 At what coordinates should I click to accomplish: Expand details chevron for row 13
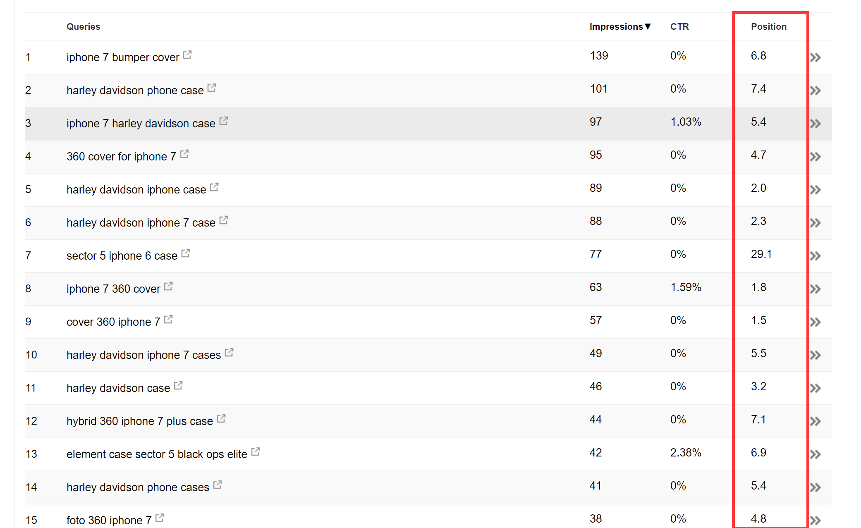point(815,454)
